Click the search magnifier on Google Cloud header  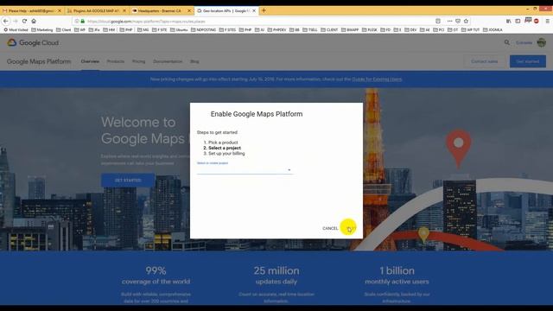pyautogui.click(x=507, y=42)
